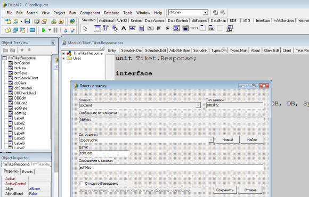309x197 pixels.
Task: Open the Database menu
Action: (x=111, y=13)
